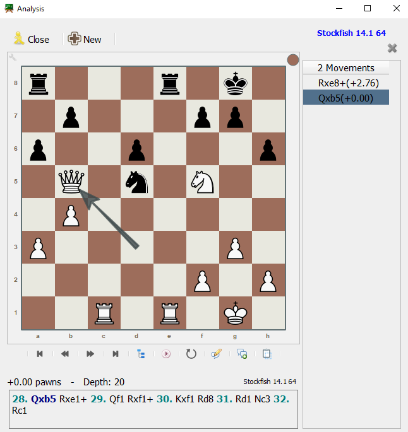Click move Rxf1+ in the variation
408x432 pixels.
click(140, 399)
